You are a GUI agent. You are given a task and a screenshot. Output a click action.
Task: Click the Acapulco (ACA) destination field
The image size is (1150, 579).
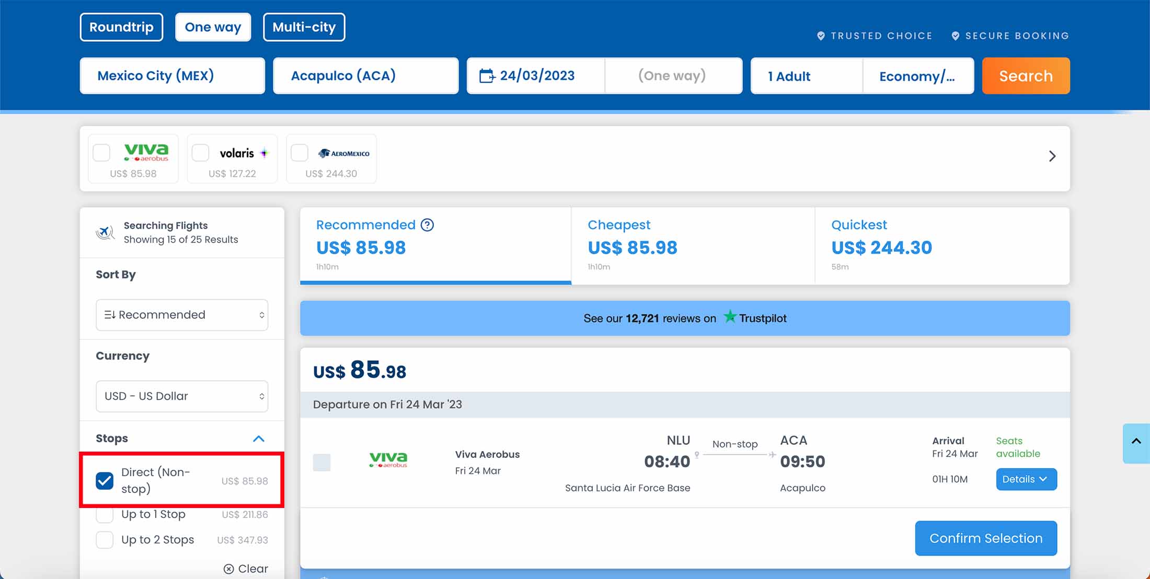[365, 76]
